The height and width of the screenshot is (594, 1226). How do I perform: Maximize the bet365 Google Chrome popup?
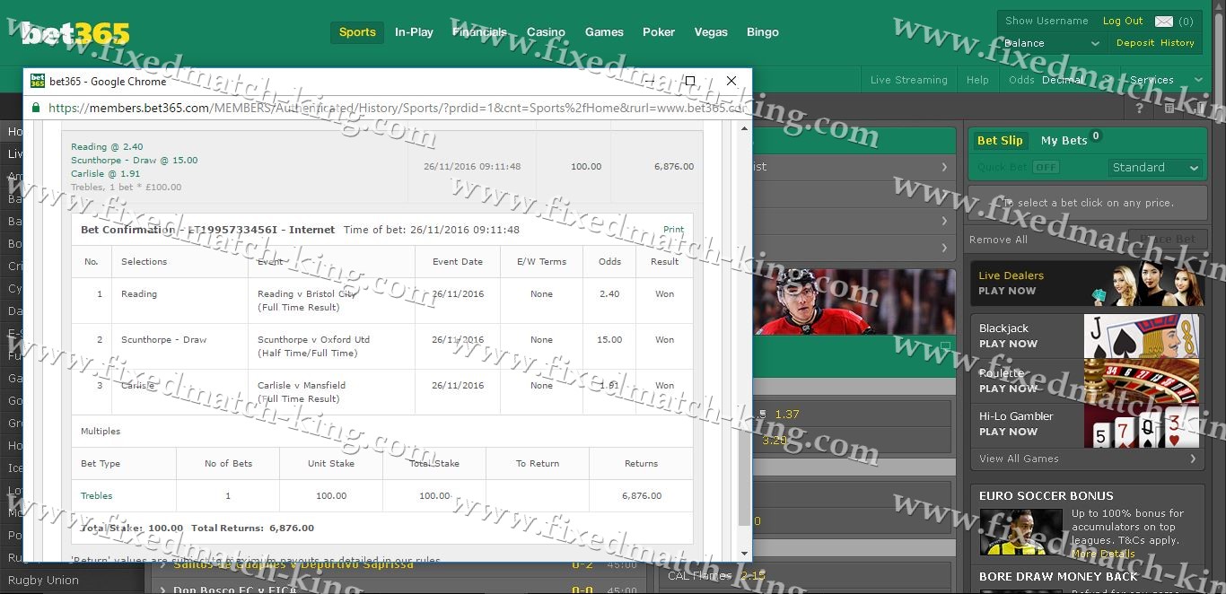(690, 81)
